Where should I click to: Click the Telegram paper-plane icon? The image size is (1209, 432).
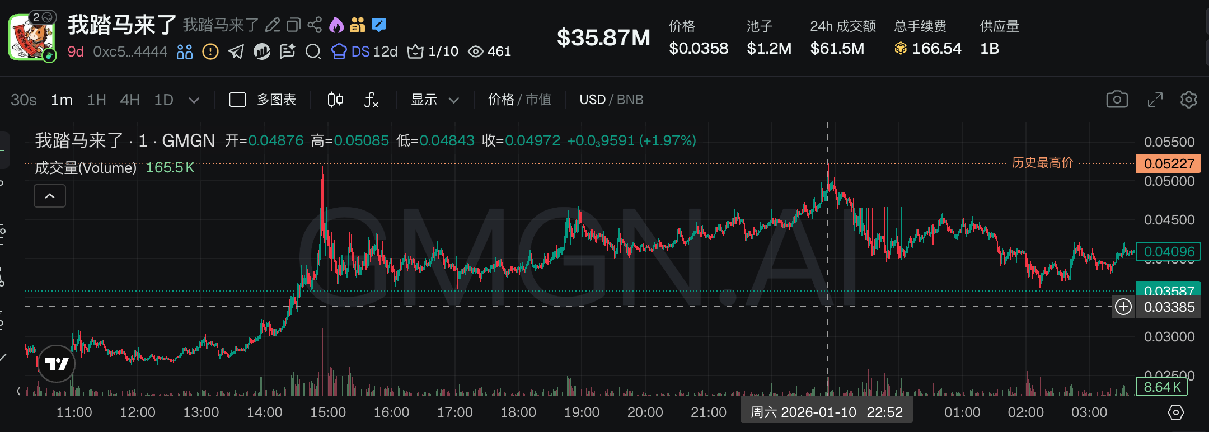point(236,52)
